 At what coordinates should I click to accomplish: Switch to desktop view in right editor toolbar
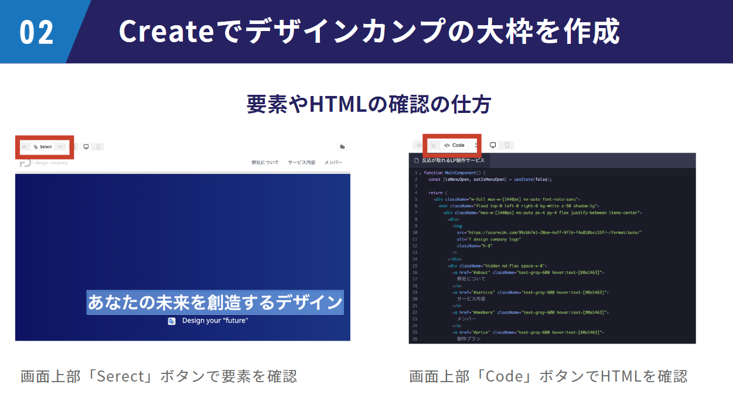[493, 145]
